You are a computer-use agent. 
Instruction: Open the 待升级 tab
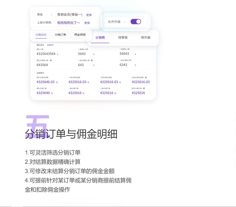(146, 38)
